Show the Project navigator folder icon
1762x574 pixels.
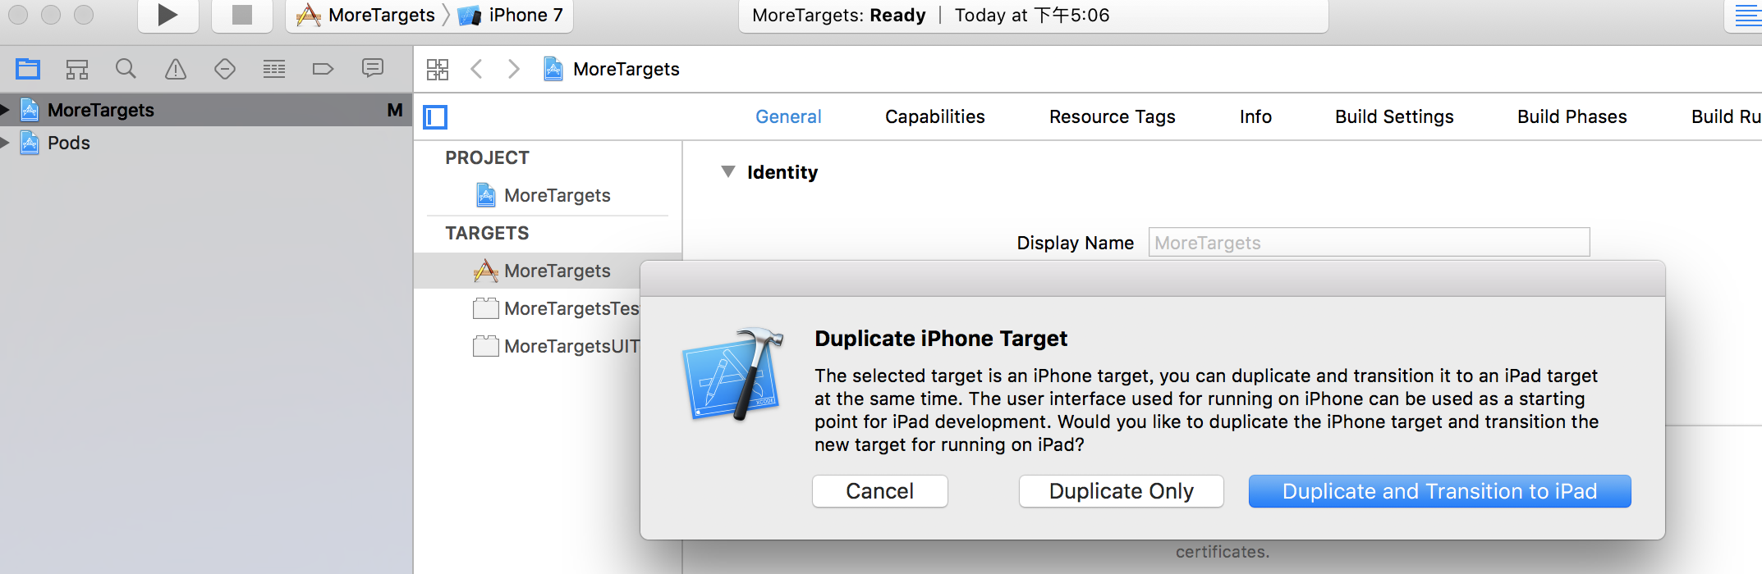(x=28, y=69)
